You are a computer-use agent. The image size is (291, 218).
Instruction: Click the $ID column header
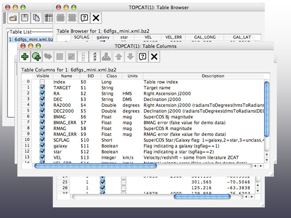click(x=91, y=76)
